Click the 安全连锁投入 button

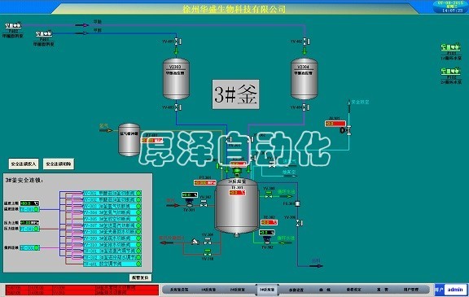pyautogui.click(x=24, y=164)
